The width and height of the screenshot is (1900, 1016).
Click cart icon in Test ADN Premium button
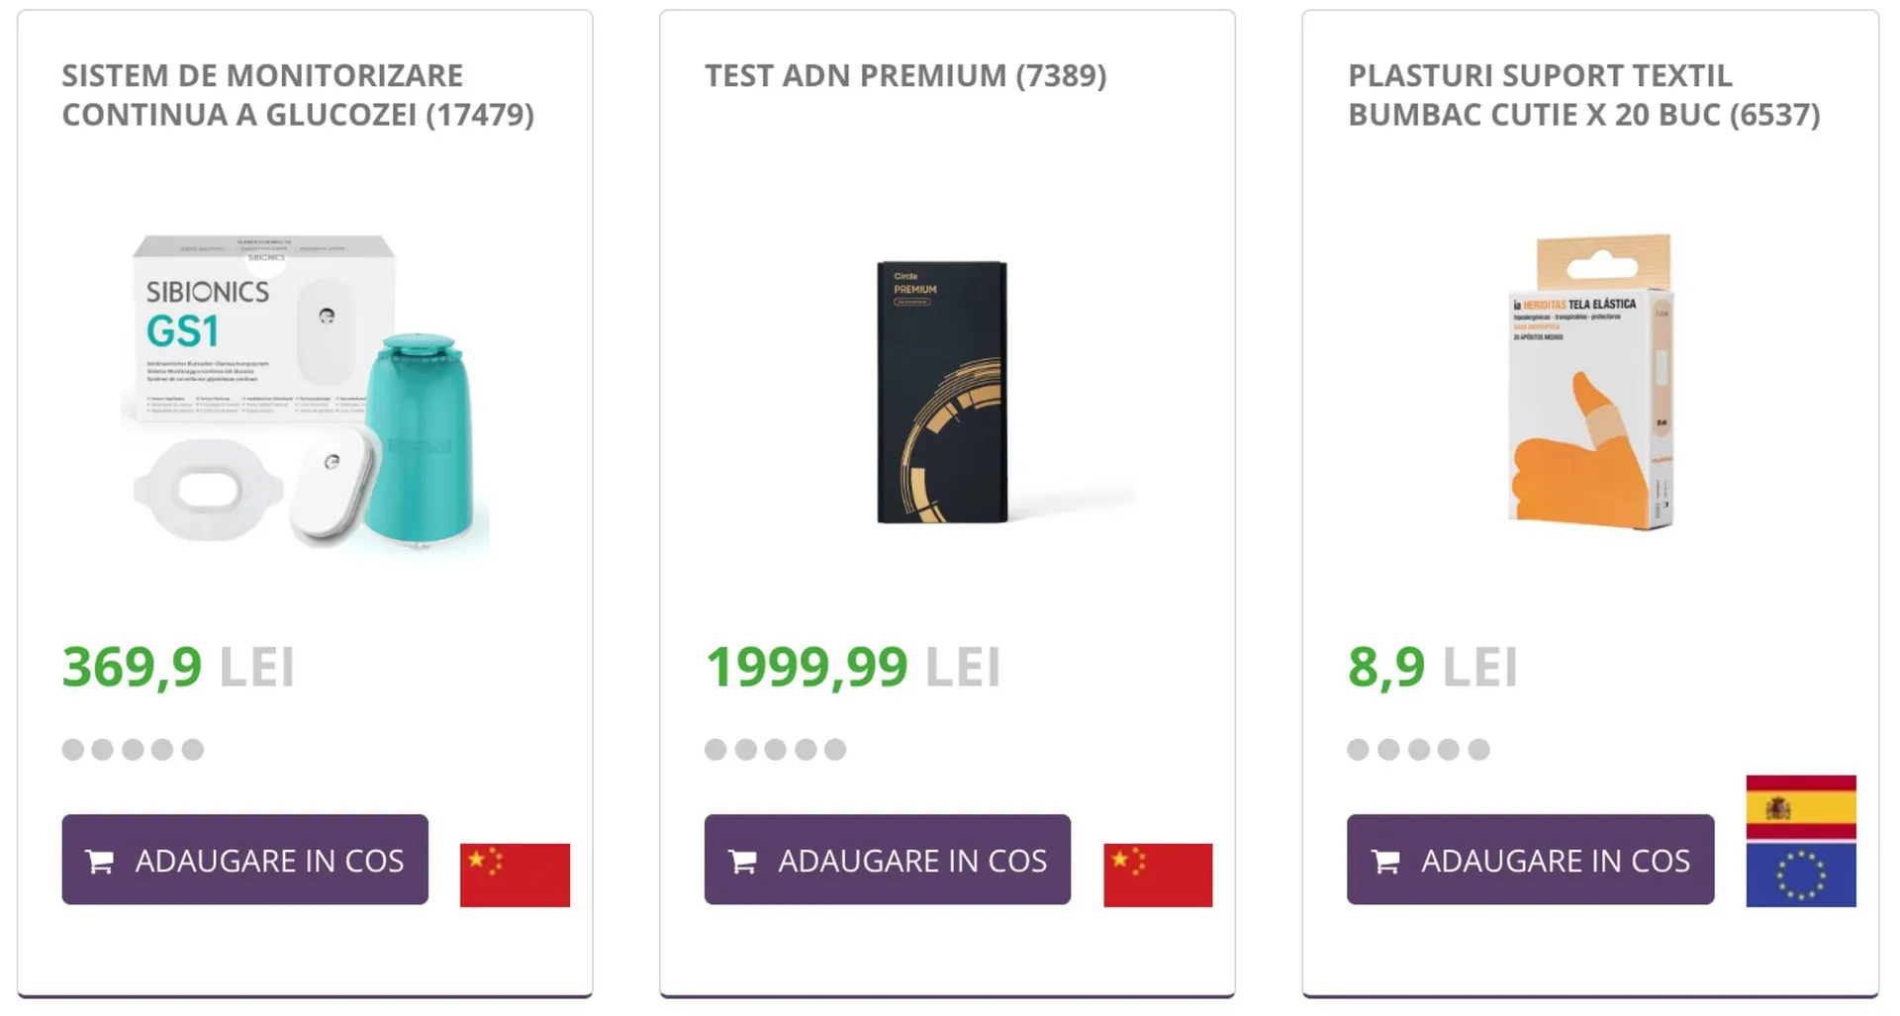pyautogui.click(x=743, y=861)
